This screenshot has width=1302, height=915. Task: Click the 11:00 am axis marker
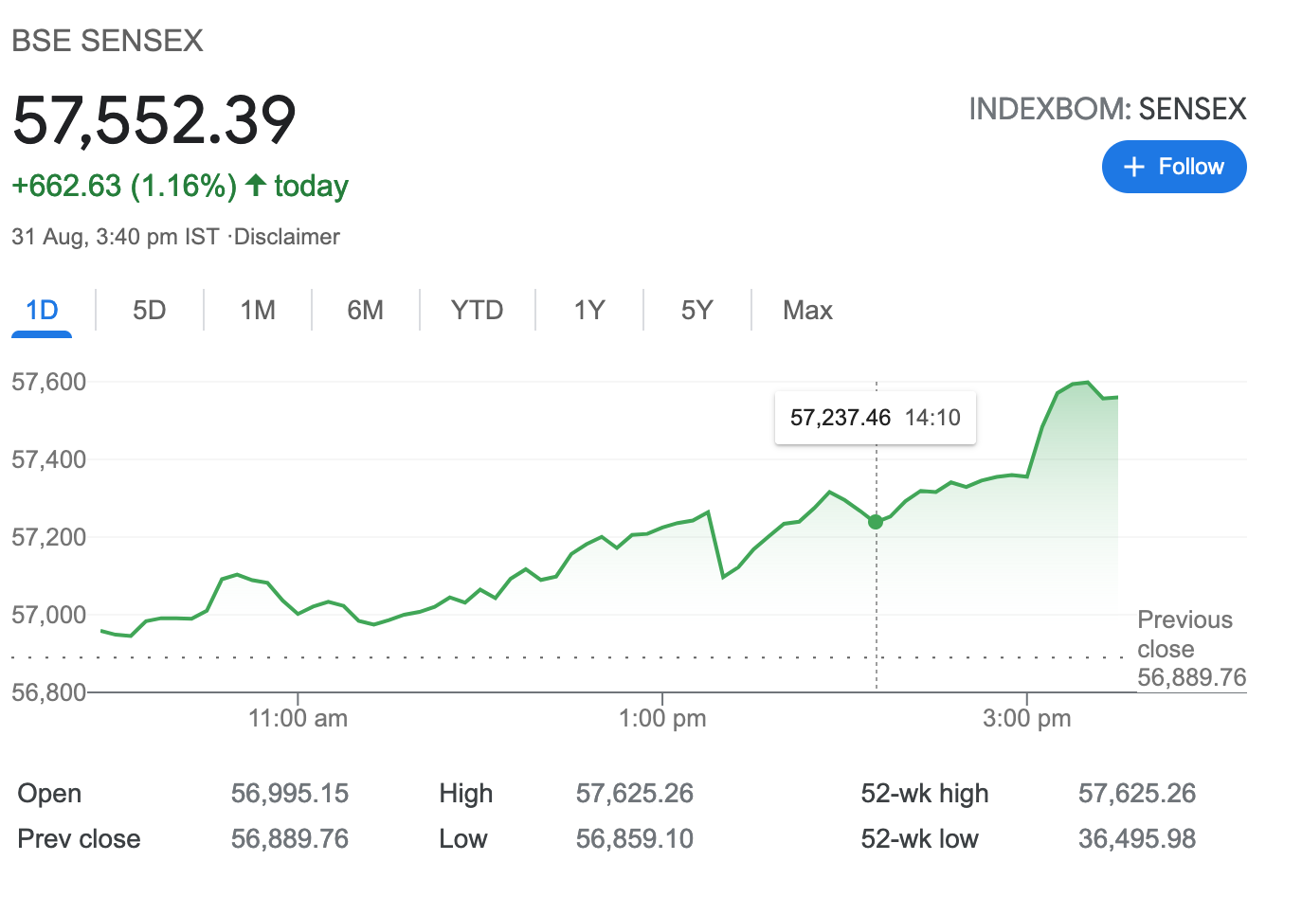(298, 718)
